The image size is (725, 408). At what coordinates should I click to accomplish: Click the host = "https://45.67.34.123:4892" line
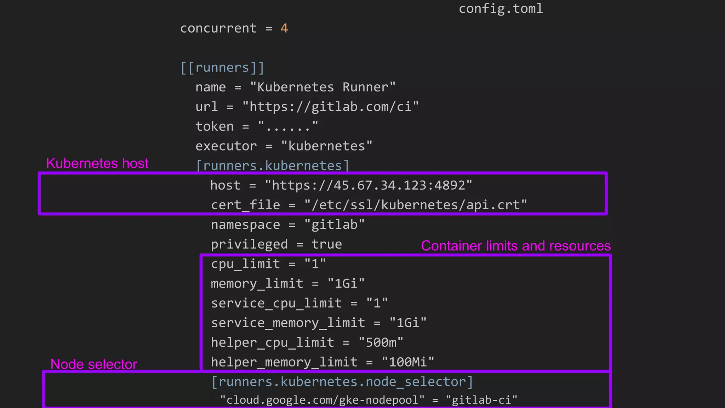341,185
